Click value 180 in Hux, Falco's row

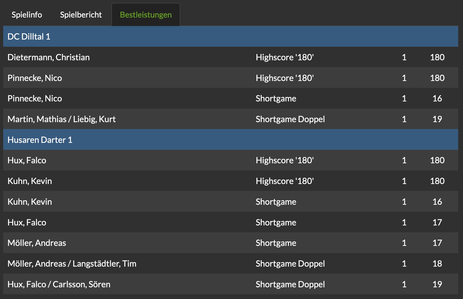coord(437,160)
